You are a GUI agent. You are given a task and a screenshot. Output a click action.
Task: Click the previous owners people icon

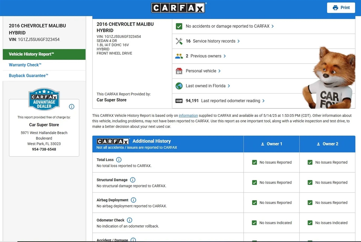click(x=179, y=56)
